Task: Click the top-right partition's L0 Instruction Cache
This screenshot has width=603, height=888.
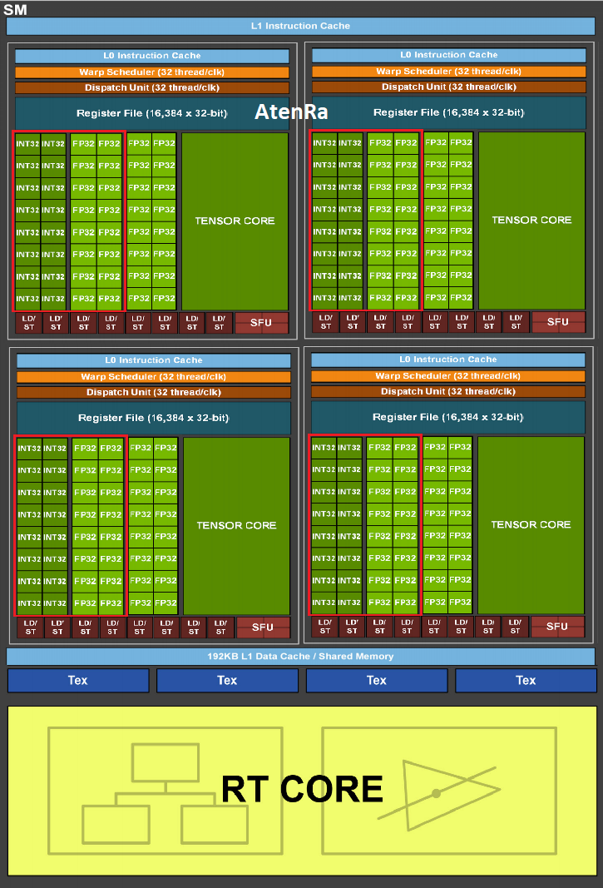Action: [x=449, y=55]
